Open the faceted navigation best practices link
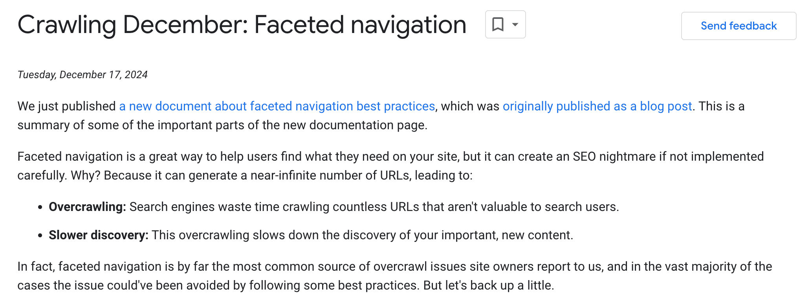This screenshot has width=810, height=308. [276, 106]
